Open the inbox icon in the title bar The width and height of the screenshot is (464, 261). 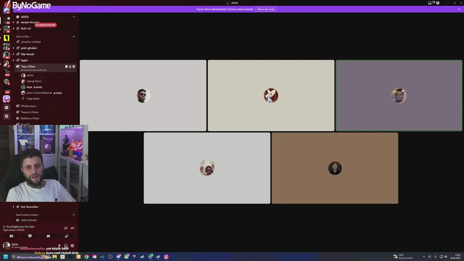430,3
